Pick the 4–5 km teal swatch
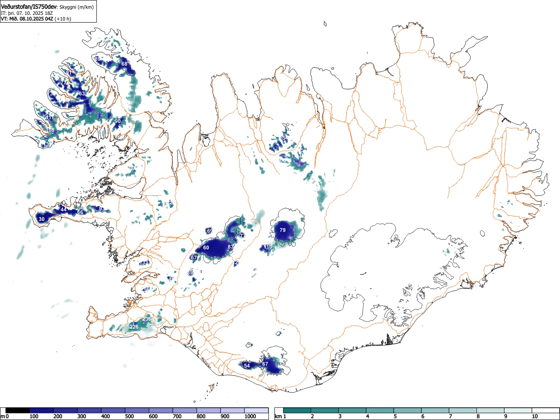Viewport: 560px width, 420px height. (x=380, y=410)
